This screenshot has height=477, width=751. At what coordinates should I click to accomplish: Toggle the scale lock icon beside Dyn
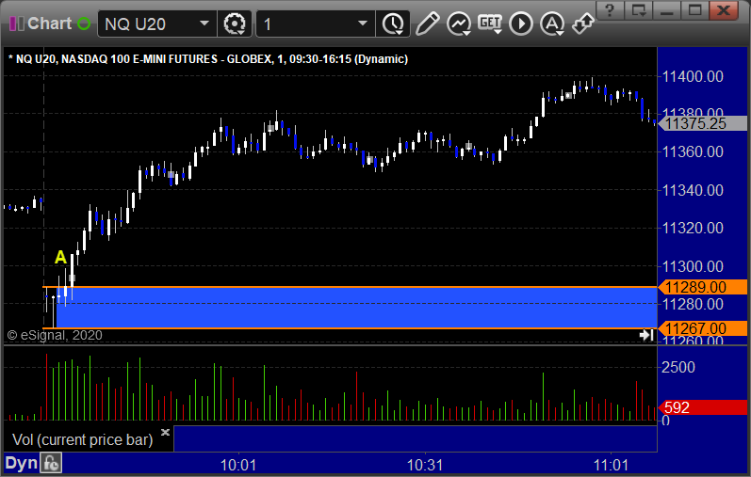point(51,463)
